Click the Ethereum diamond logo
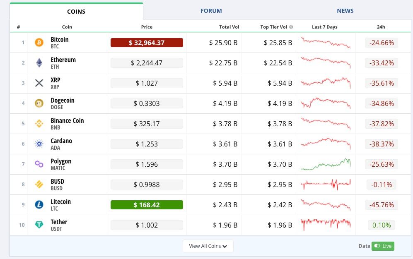413x259 pixels. (x=39, y=62)
